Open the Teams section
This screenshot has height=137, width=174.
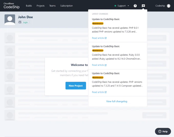(x=52, y=6)
